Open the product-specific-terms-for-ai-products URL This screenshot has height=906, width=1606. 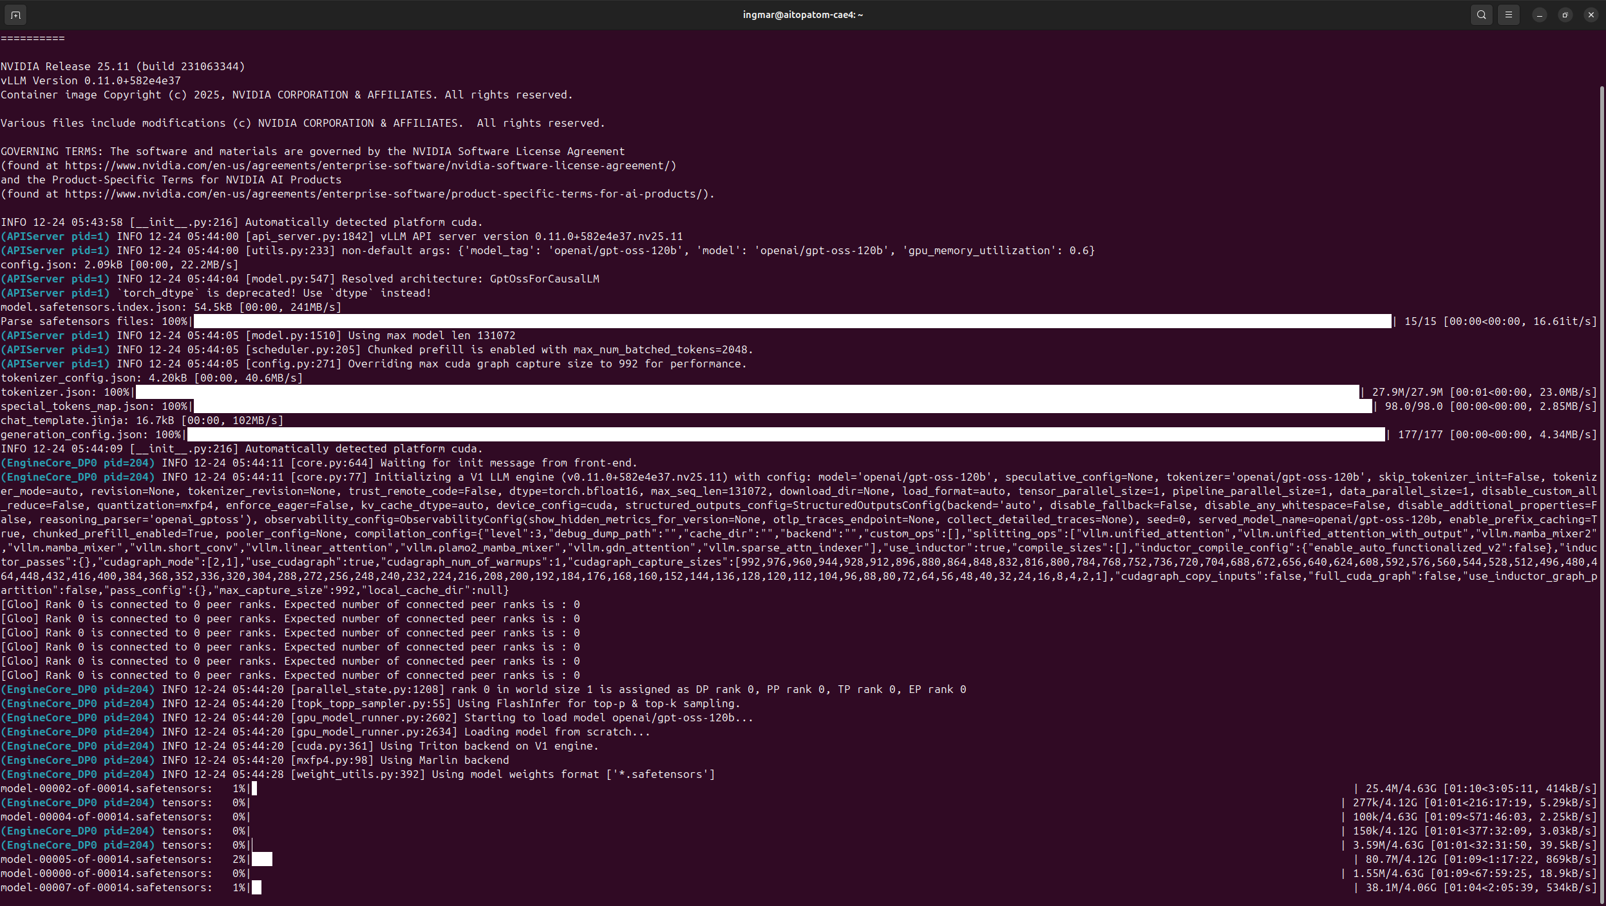coord(386,194)
